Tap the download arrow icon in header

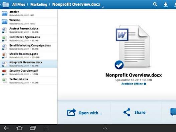[x=166, y=4]
